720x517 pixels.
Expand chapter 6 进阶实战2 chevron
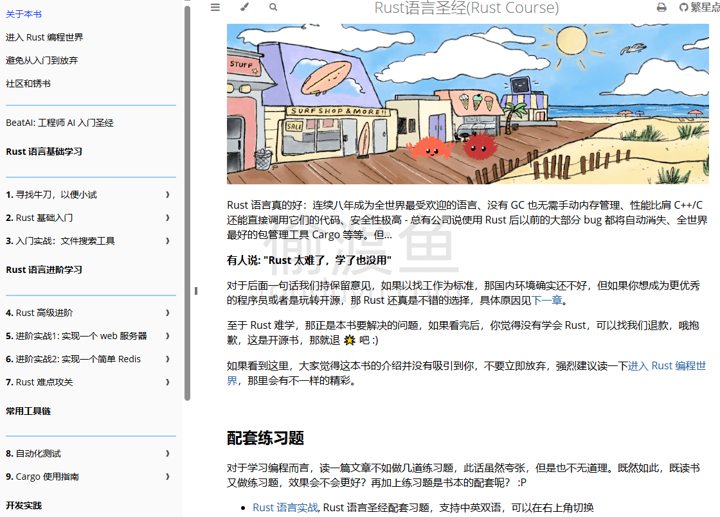point(168,359)
